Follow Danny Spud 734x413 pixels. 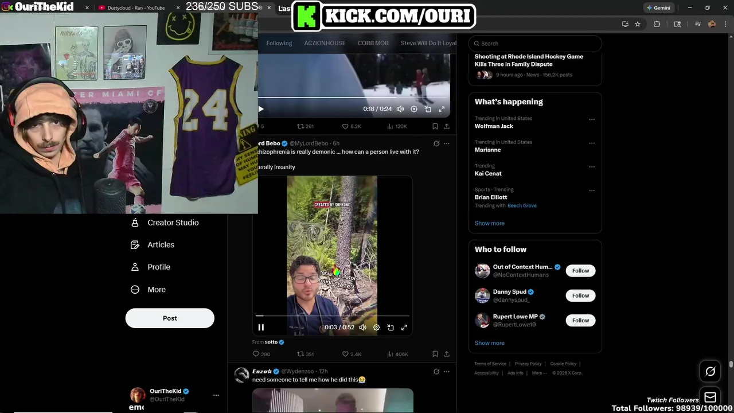pos(580,295)
